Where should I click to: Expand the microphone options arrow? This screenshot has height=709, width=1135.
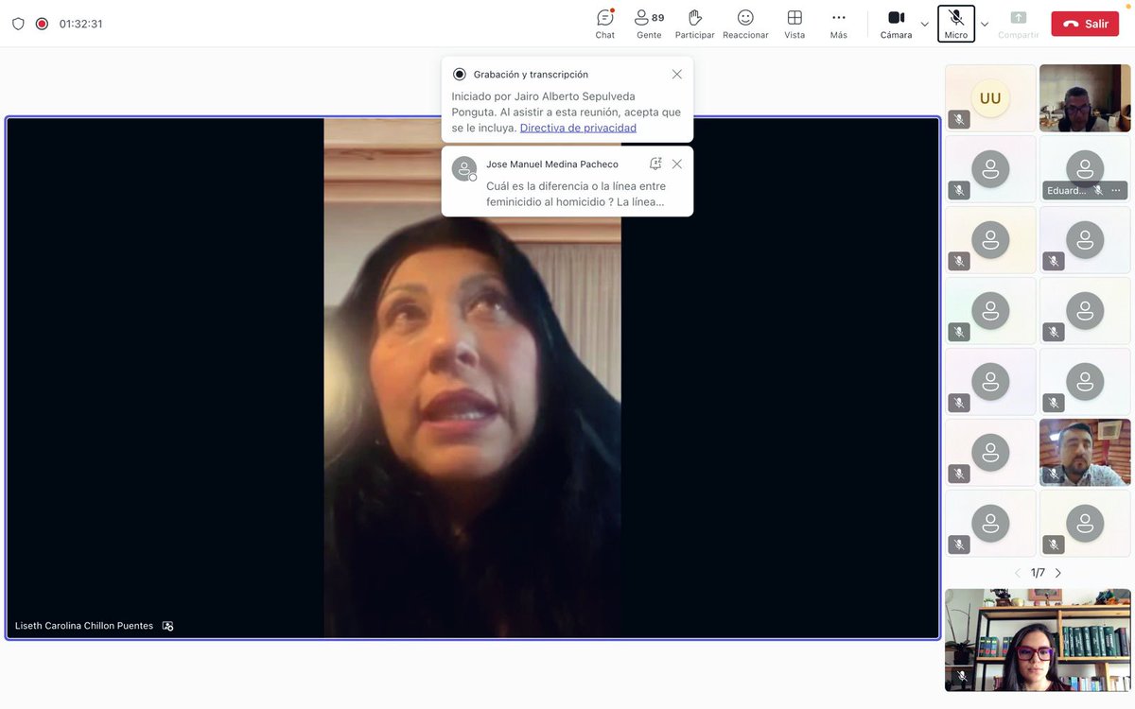pyautogui.click(x=985, y=24)
